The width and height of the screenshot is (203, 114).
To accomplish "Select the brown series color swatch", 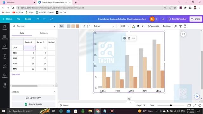I will (77, 26).
